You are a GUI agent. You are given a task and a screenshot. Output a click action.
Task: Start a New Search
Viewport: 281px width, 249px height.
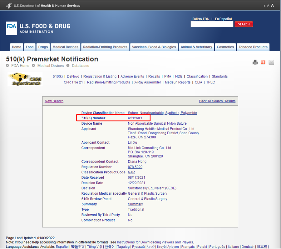click(54, 101)
